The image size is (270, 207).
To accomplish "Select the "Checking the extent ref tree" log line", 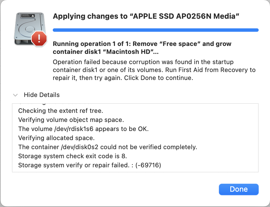I will [60, 111].
